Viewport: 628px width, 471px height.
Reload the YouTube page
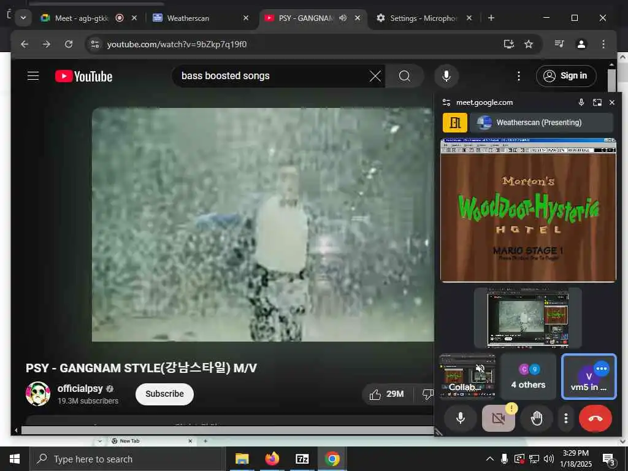[69, 44]
